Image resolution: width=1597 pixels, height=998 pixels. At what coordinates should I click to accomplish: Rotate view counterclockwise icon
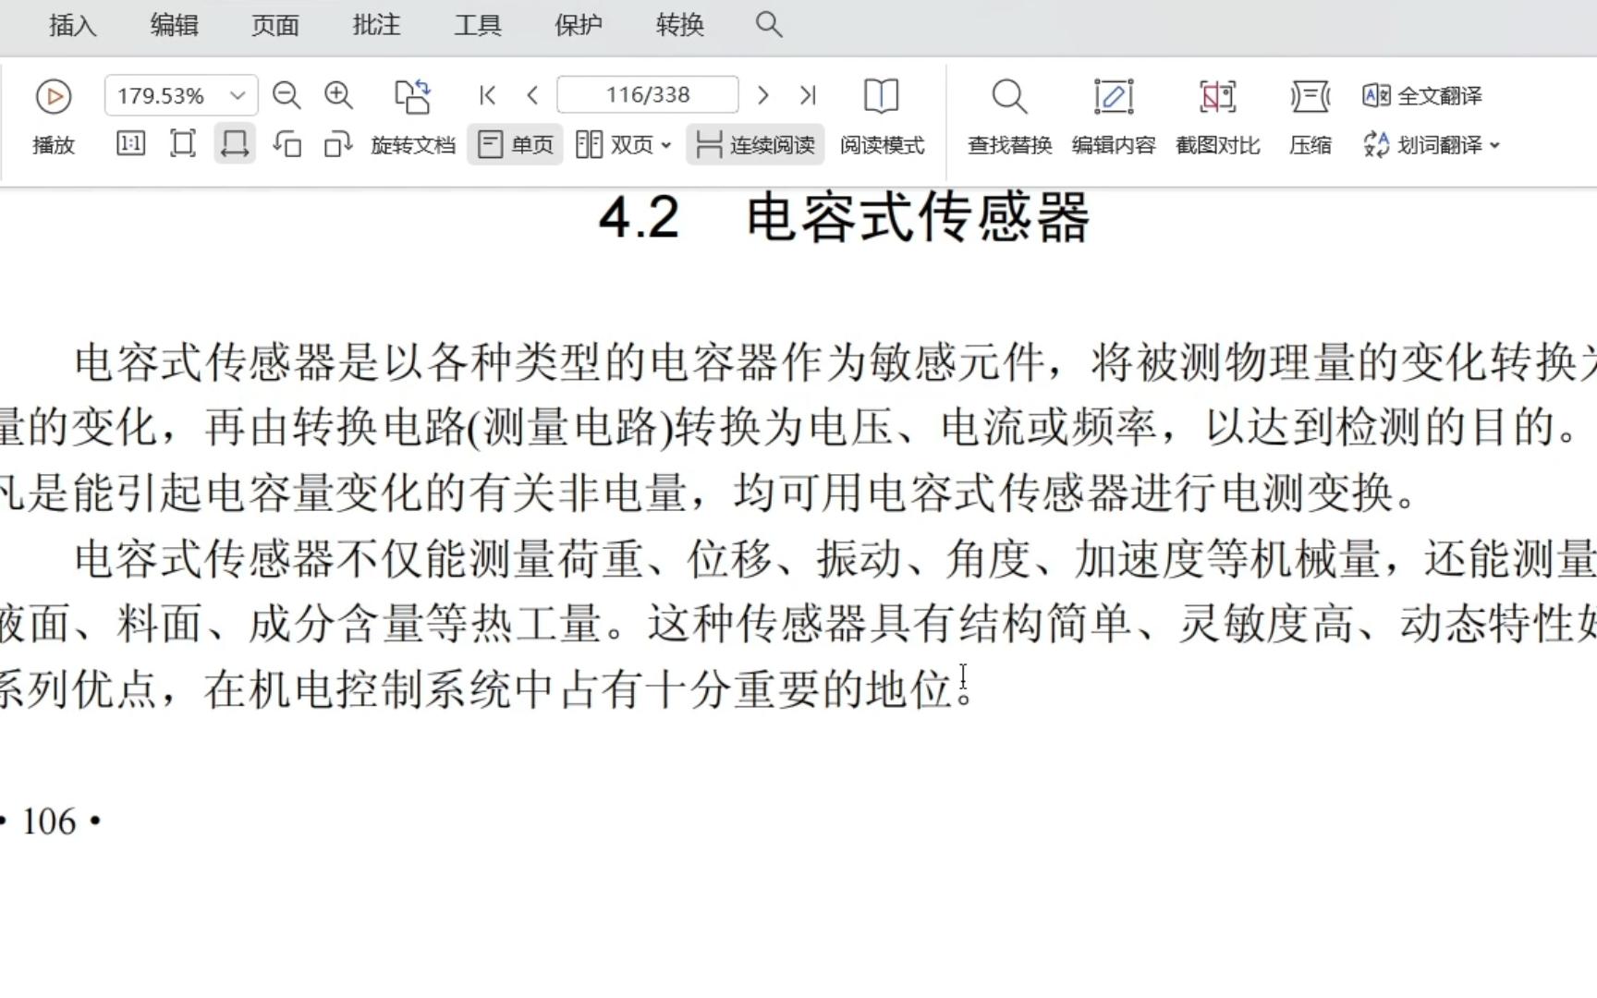click(x=286, y=144)
